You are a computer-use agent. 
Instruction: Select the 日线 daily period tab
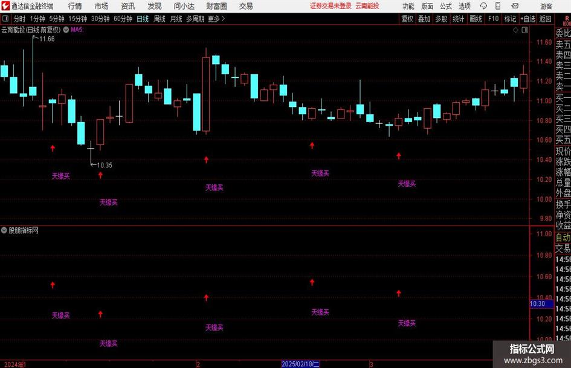(x=143, y=19)
